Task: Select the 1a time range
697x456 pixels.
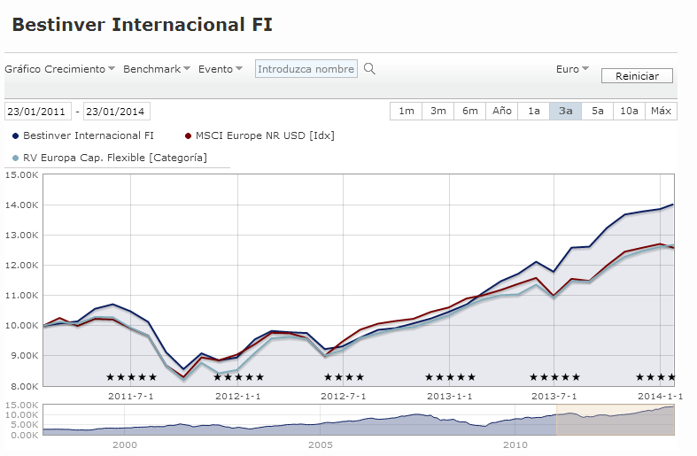Action: click(534, 111)
